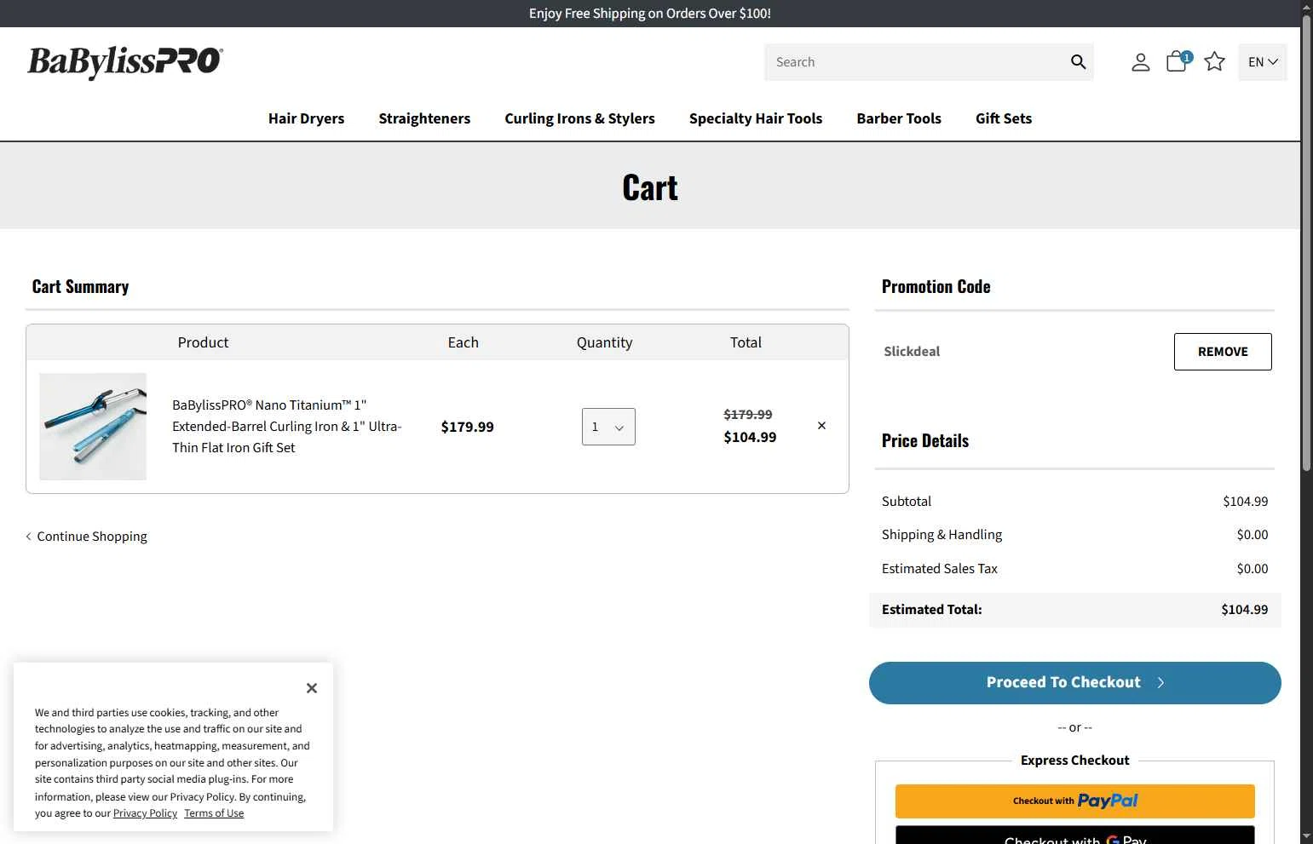The height and width of the screenshot is (844, 1313).
Task: Open the account profile icon
Action: (1140, 62)
